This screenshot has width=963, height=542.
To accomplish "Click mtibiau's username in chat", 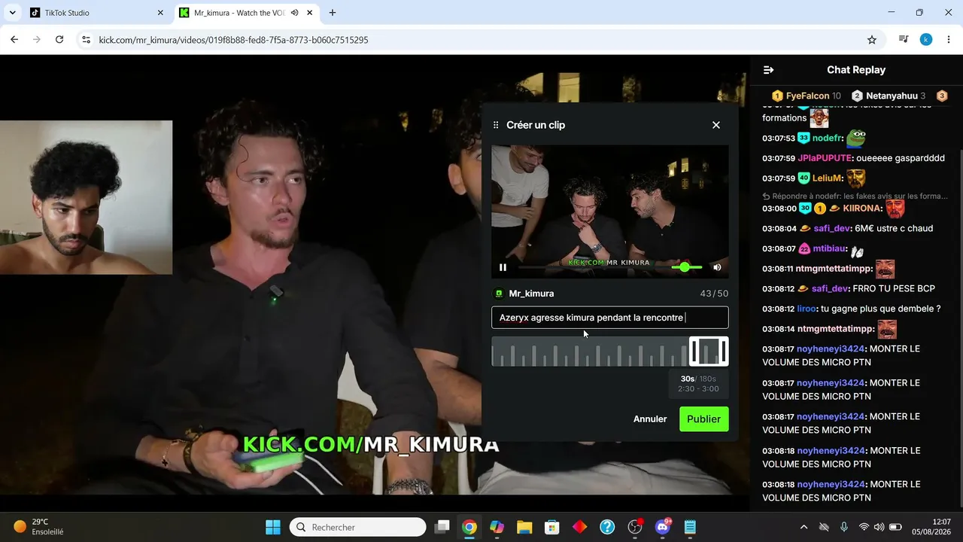I will click(x=830, y=248).
